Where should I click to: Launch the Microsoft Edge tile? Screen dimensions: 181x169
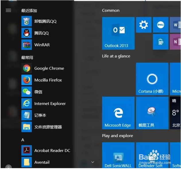point(118,113)
